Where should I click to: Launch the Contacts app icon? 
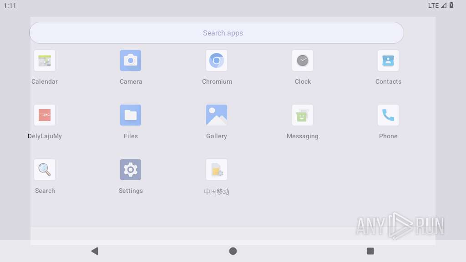coord(388,60)
